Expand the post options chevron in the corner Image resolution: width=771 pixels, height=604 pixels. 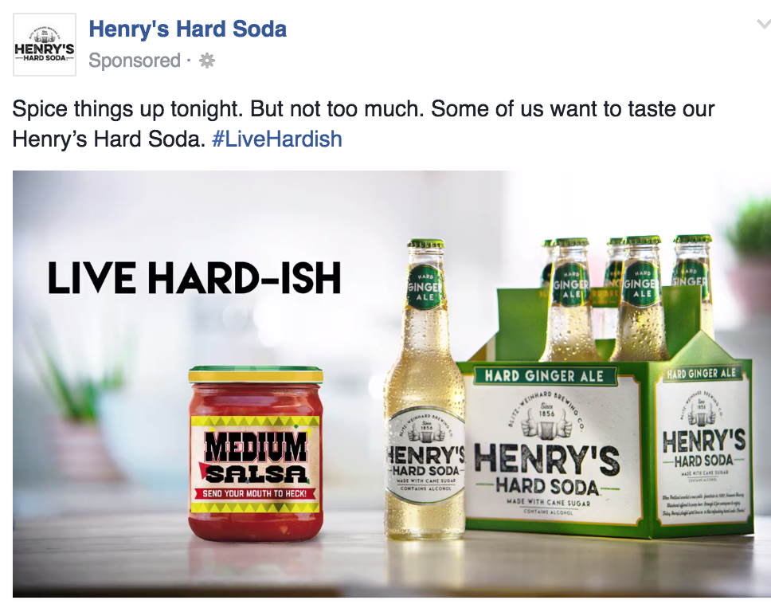click(x=764, y=24)
